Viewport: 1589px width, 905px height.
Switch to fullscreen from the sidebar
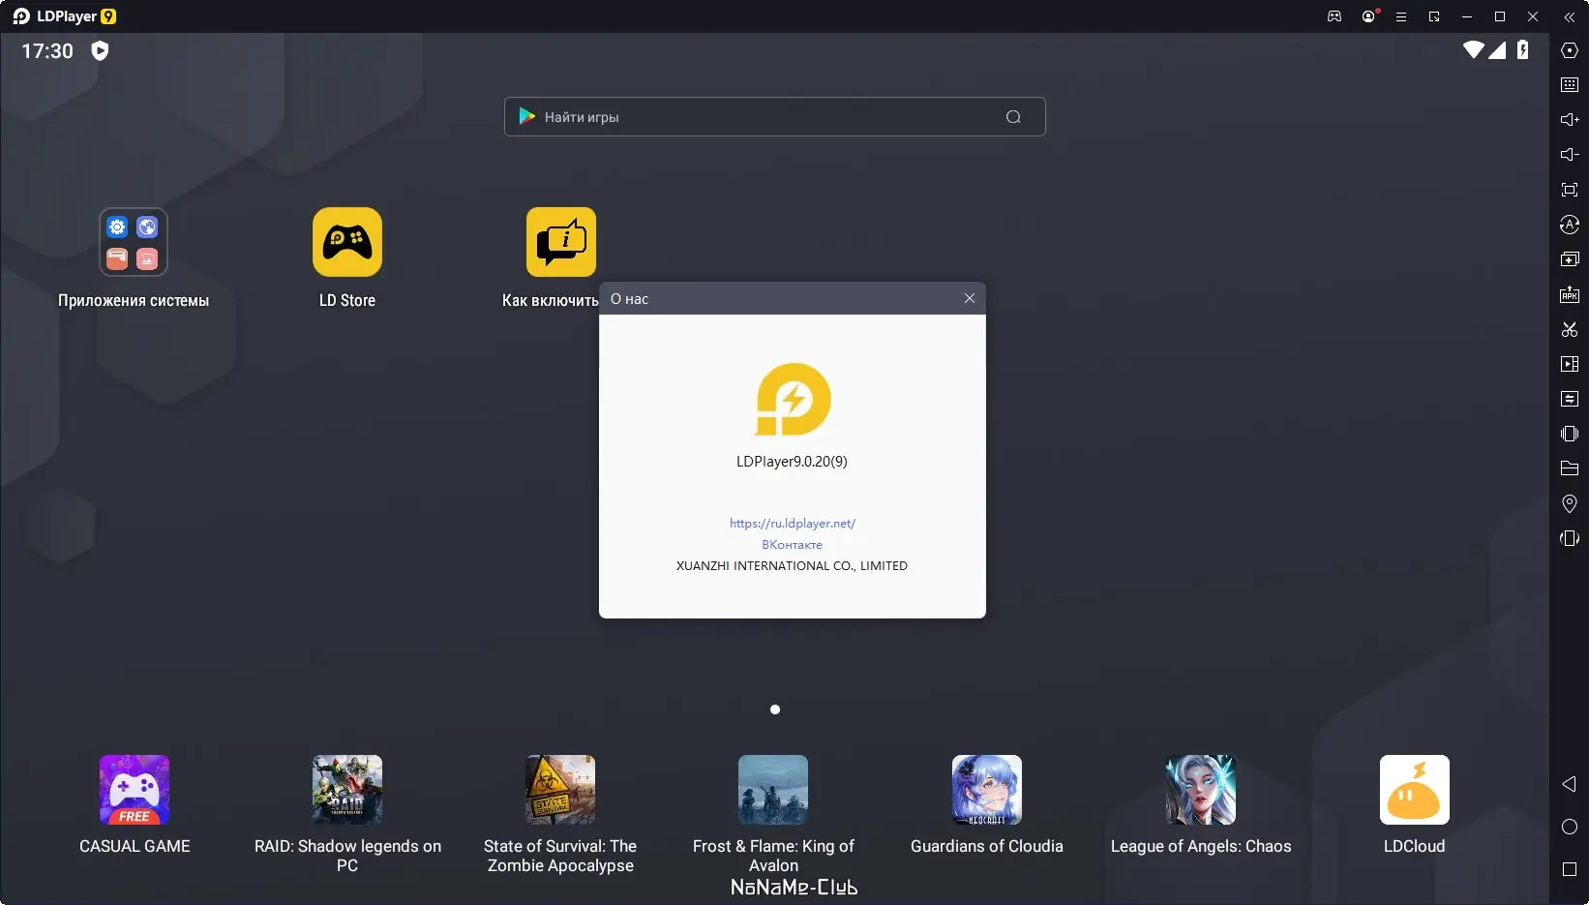(x=1570, y=190)
